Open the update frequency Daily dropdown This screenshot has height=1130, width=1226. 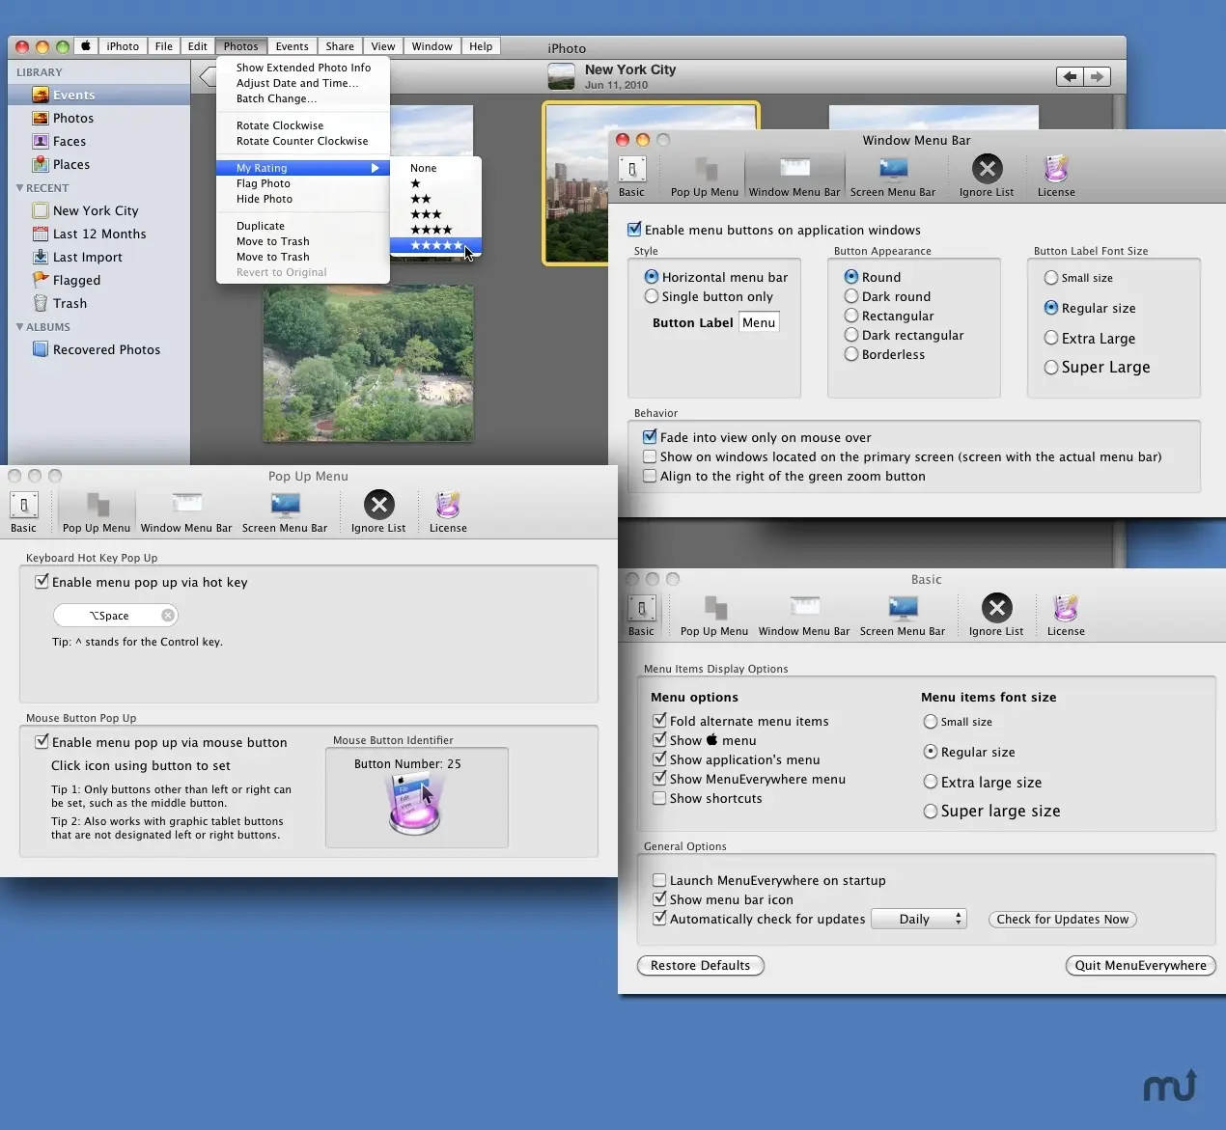click(x=919, y=919)
